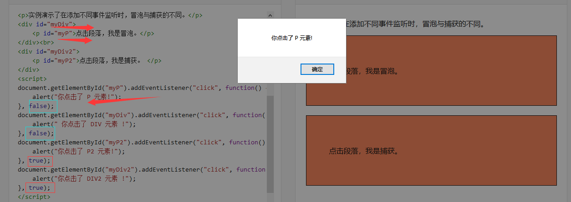Click the preview paragraph 点击段落，我是捕获。
Screen dimensions: 571x202
click(364, 151)
